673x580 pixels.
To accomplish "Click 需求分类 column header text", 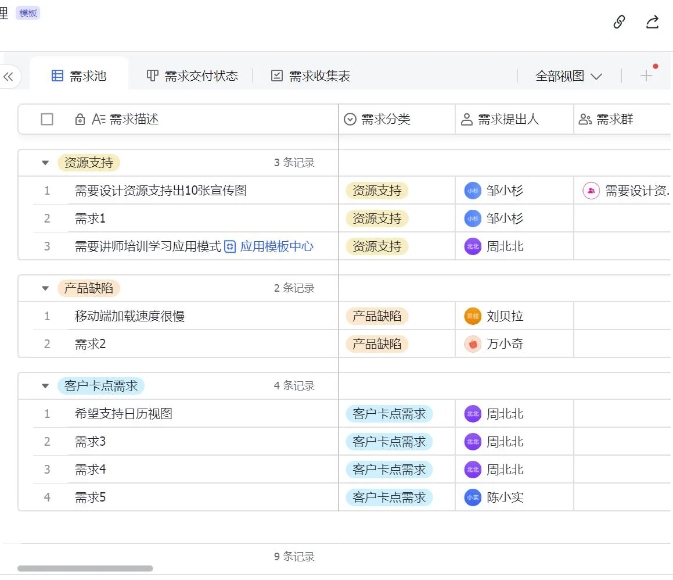I will (386, 119).
